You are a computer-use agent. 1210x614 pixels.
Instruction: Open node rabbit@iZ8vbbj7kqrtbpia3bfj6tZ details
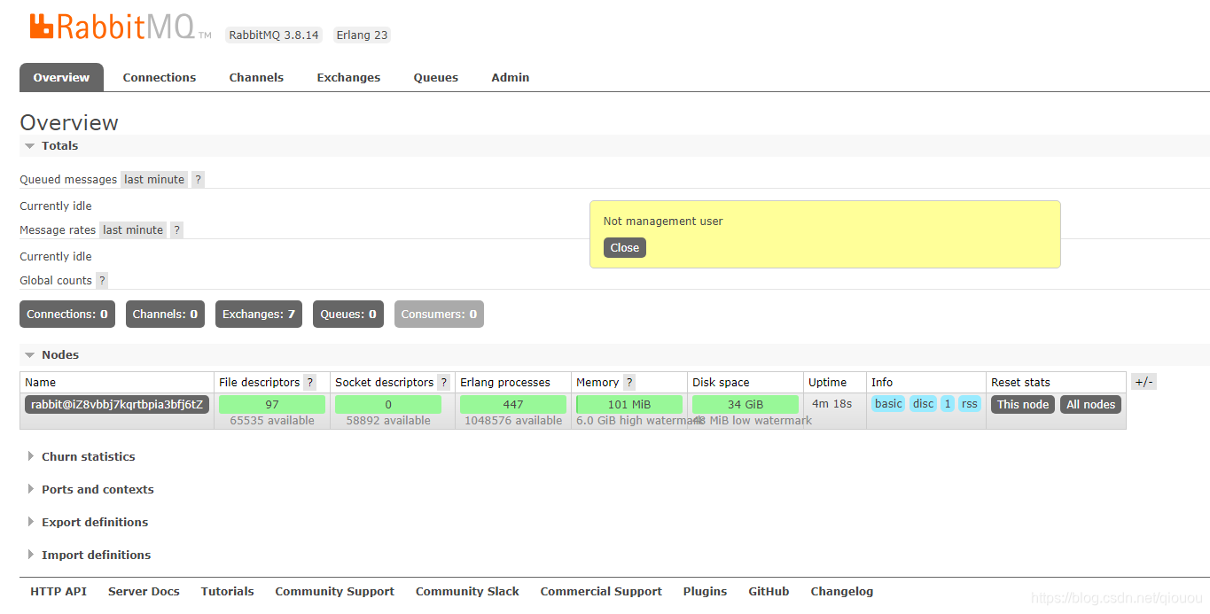(x=117, y=404)
